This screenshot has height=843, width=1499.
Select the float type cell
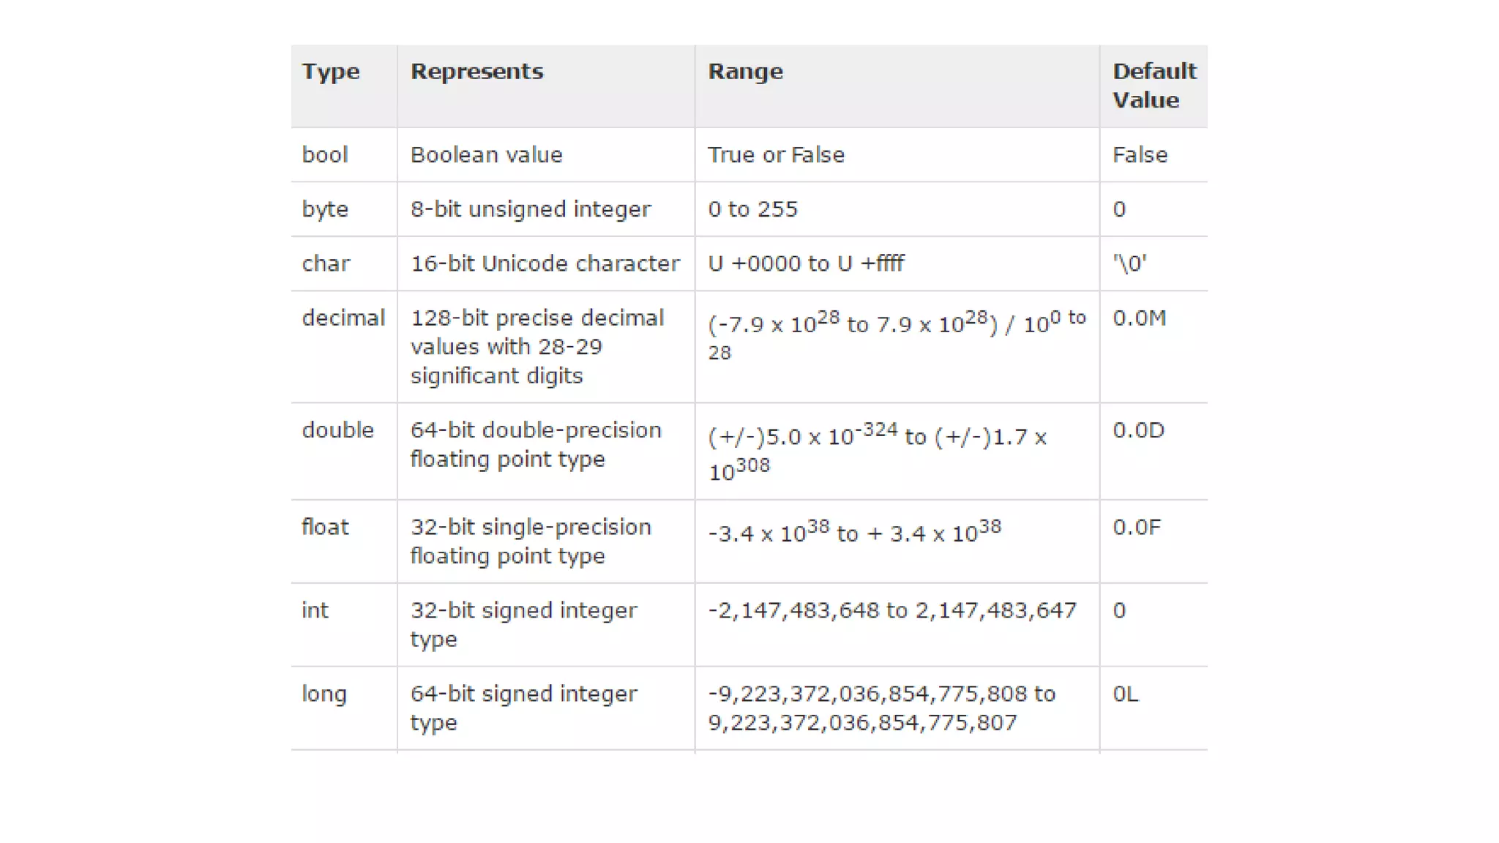pos(325,526)
